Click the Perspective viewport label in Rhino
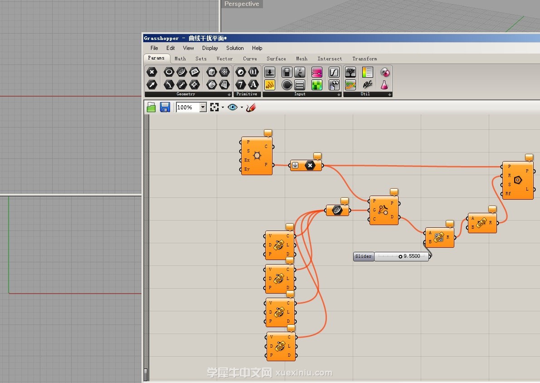 click(x=242, y=4)
